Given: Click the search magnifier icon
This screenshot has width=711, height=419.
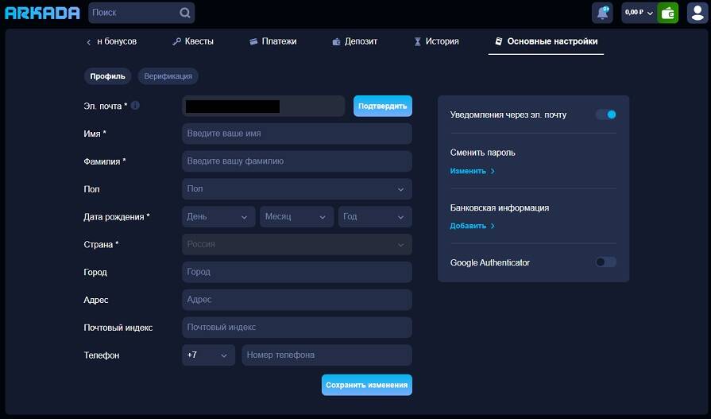Looking at the screenshot, I should click(184, 13).
